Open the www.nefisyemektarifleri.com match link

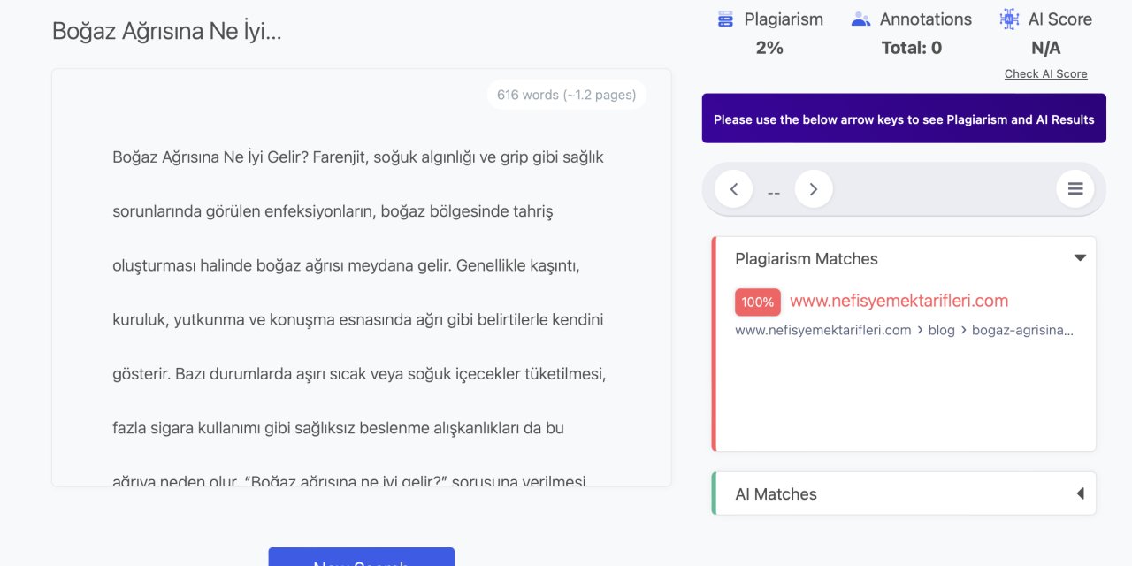(x=899, y=301)
